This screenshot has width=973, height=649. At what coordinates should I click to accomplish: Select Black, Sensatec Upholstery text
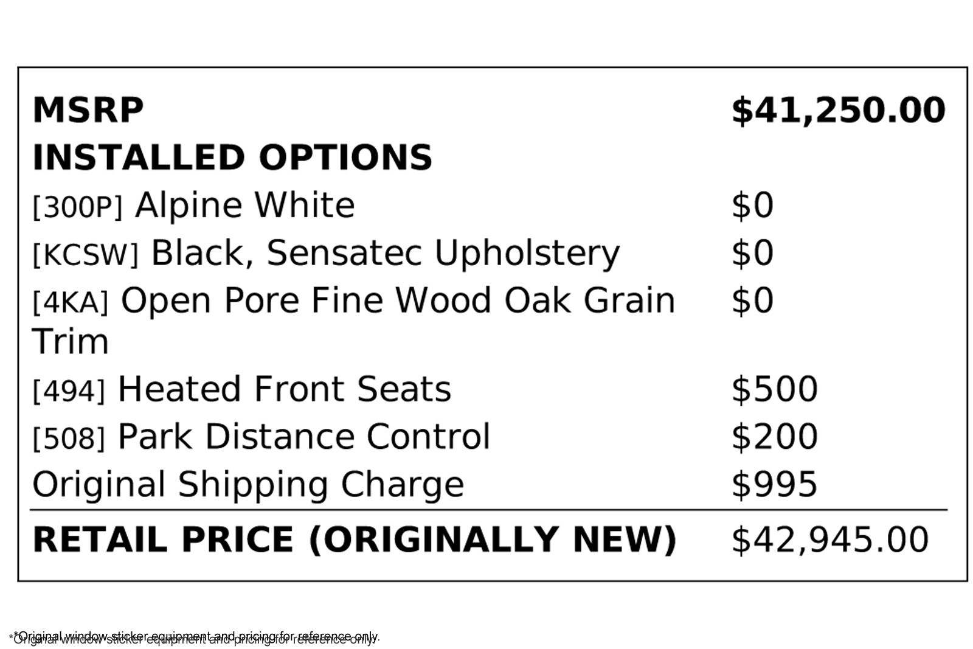pos(385,253)
